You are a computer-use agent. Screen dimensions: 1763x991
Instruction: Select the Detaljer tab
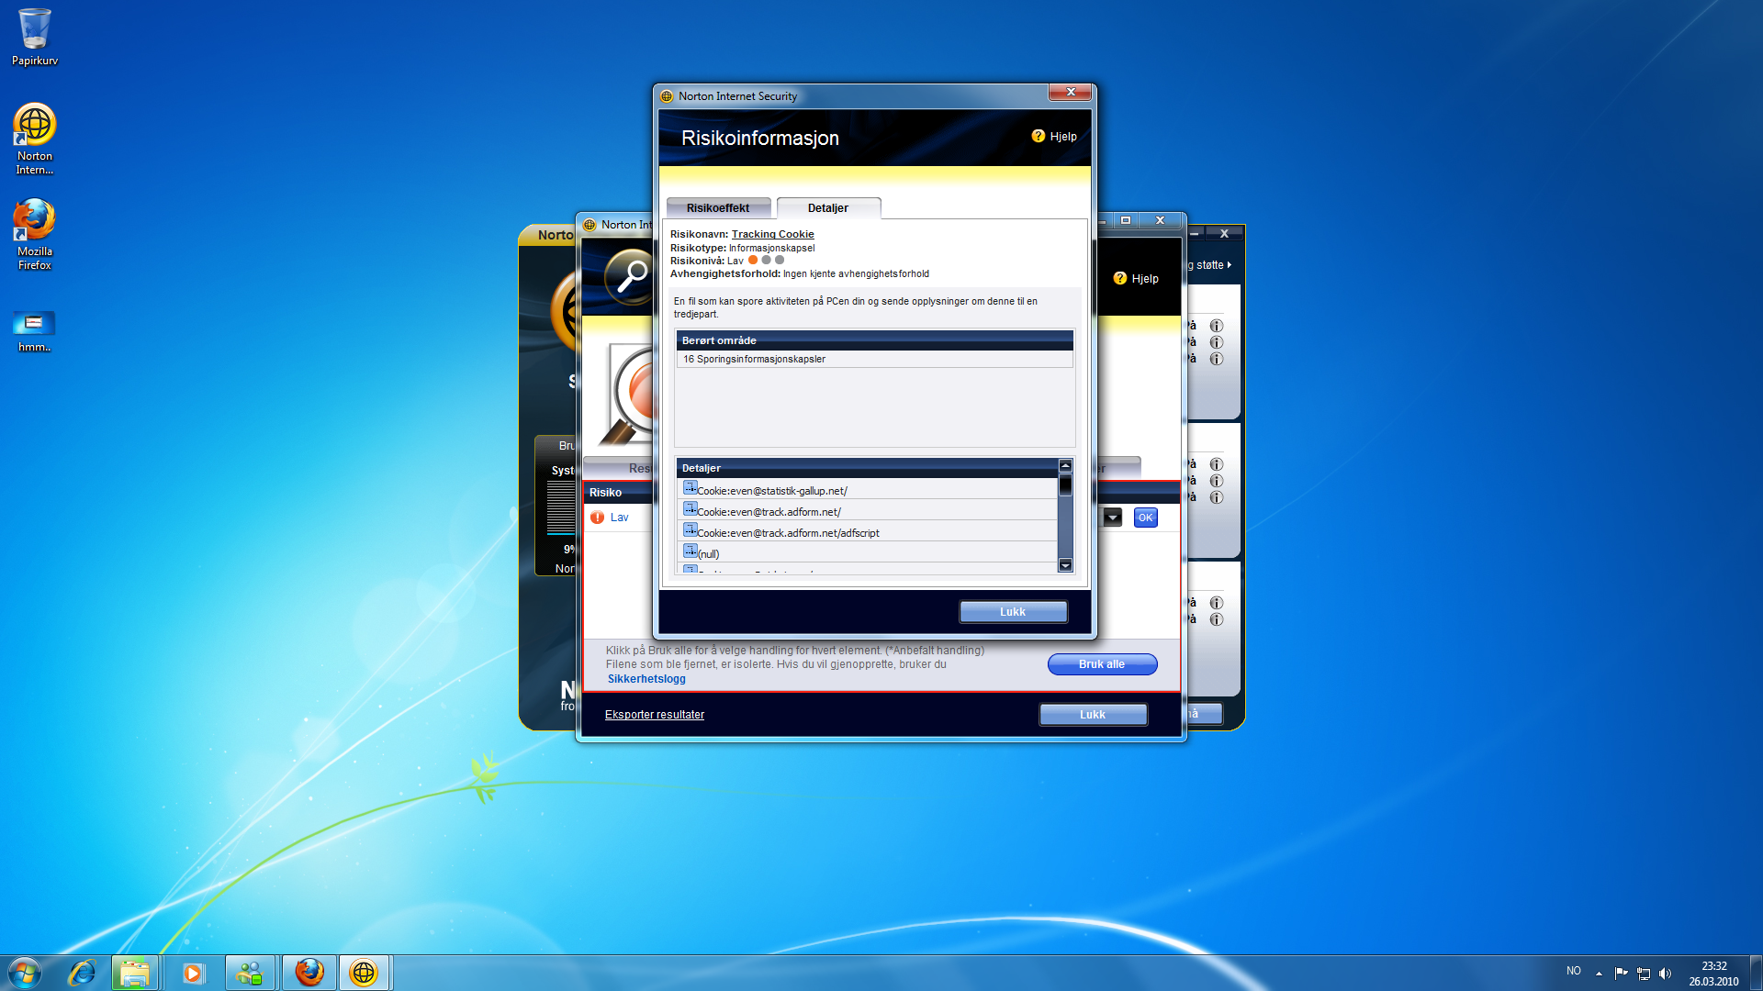coord(828,208)
